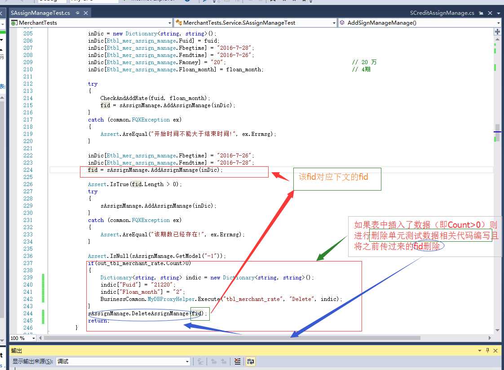Viewport: 504px width, 370px height.
Task: Open the document tab list dropdown arrow
Action: [x=499, y=13]
